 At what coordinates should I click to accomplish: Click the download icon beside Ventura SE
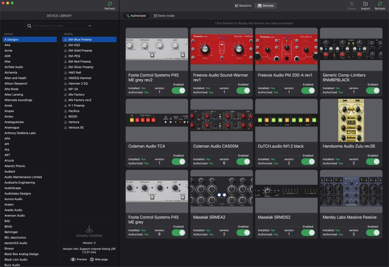tap(66, 127)
